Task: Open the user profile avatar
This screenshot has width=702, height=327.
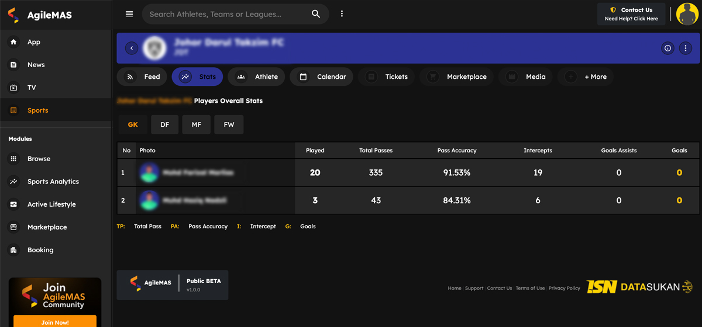Action: (687, 14)
